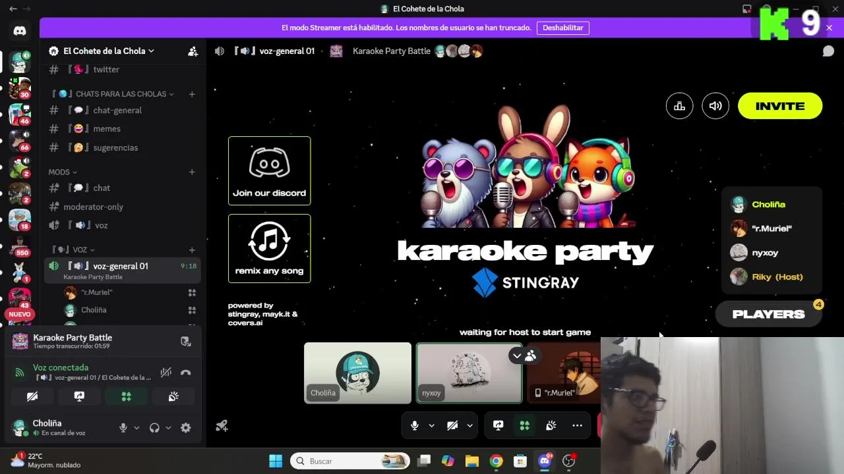Create channel in the VOZ category
The image size is (844, 474).
[192, 250]
